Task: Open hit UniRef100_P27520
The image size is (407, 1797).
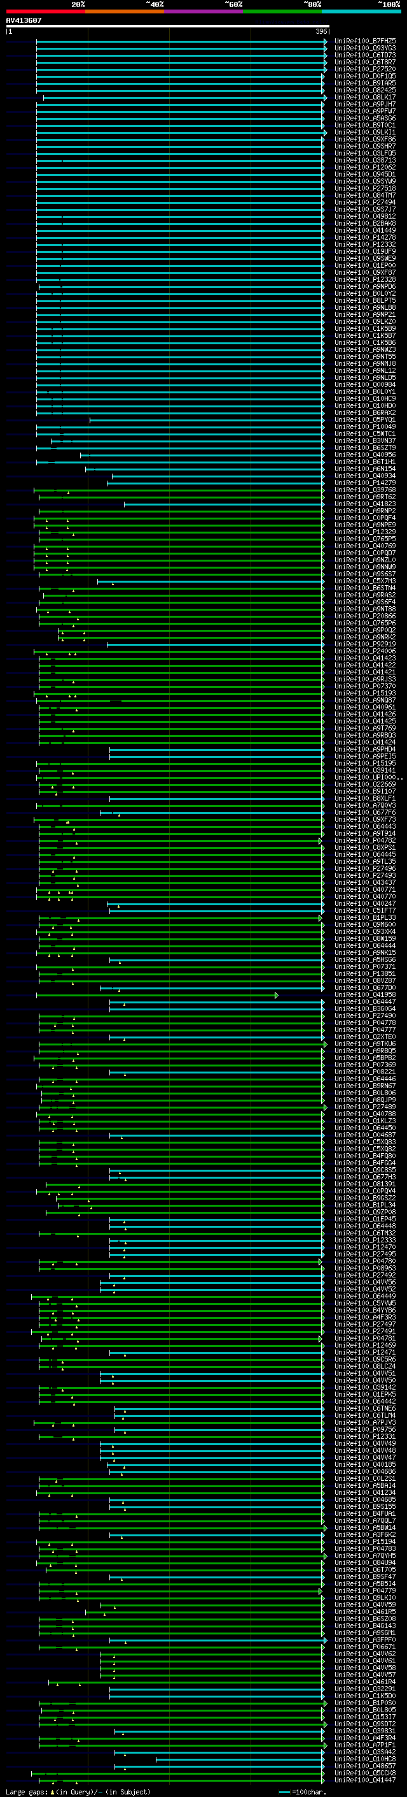Action: pyautogui.click(x=365, y=69)
